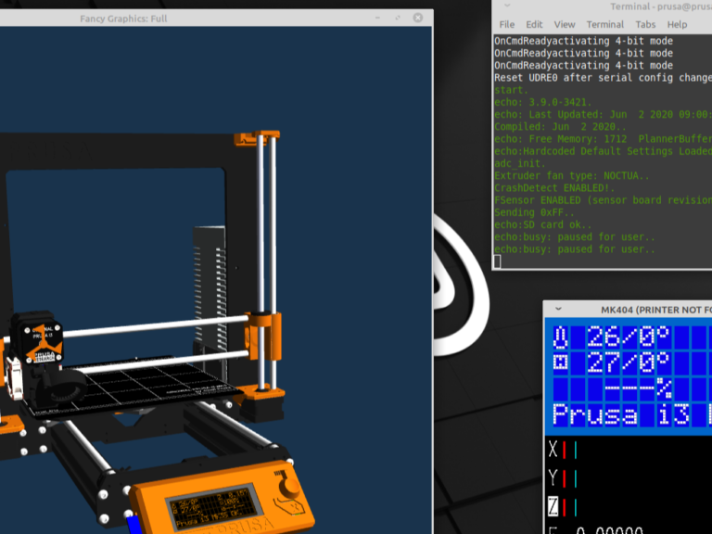Click the 26/0° nozzle temperature on LCD
Viewport: 712px width, 534px height.
point(628,337)
